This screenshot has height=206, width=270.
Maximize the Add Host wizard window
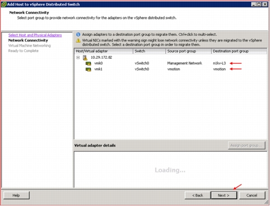point(259,4)
